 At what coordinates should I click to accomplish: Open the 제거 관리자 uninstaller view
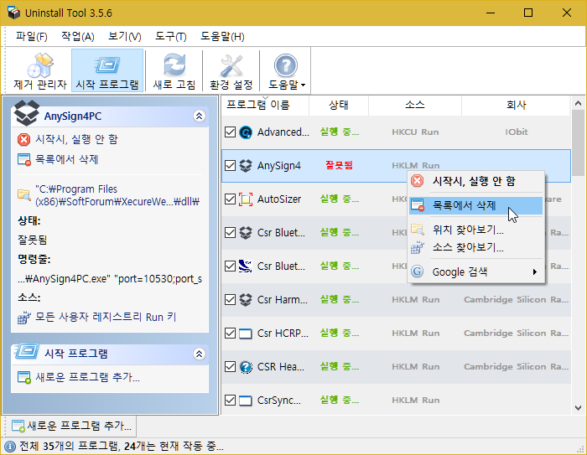coord(40,71)
